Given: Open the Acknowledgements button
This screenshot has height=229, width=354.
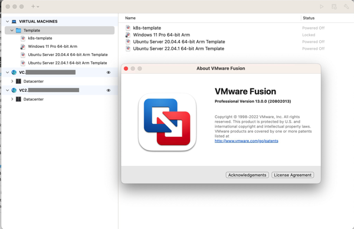Looking at the screenshot, I should [247, 175].
